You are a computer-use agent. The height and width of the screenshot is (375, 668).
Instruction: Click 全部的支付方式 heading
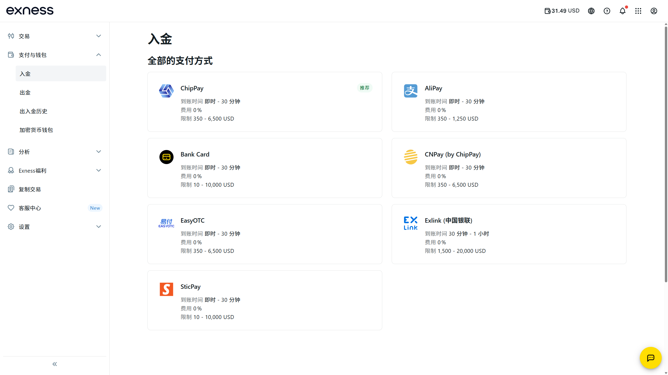point(180,61)
